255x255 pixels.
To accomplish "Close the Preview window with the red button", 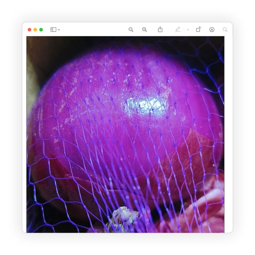I will coord(29,30).
